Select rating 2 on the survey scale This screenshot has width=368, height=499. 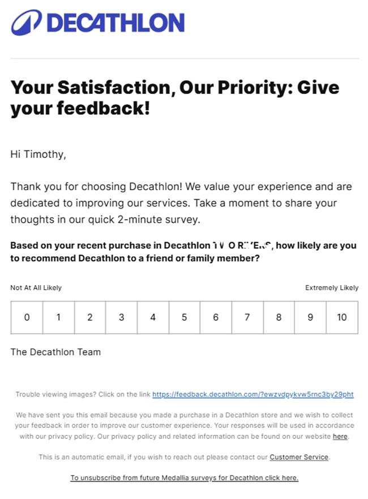pos(89,317)
